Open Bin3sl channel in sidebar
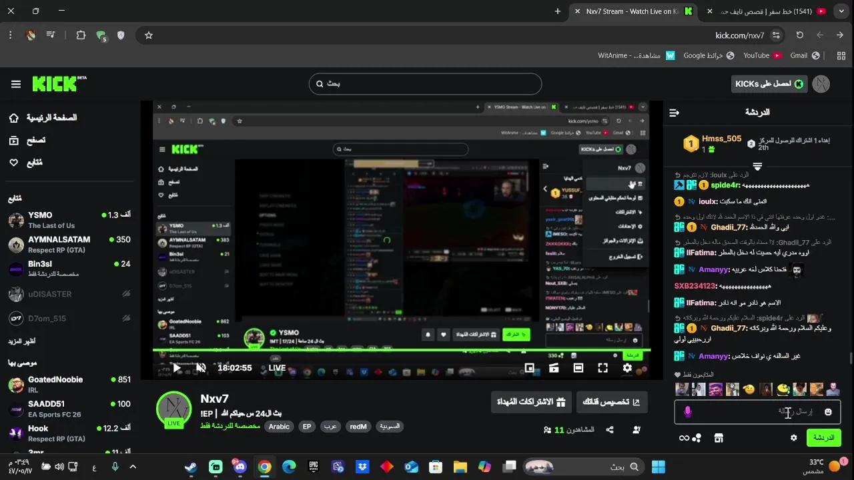 tap(69, 269)
